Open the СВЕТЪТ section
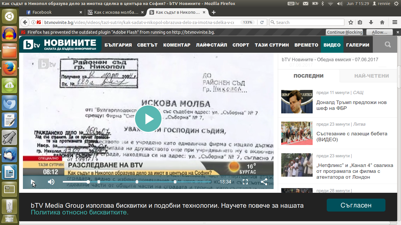Viewport: 401px width, 225px height. (148, 45)
